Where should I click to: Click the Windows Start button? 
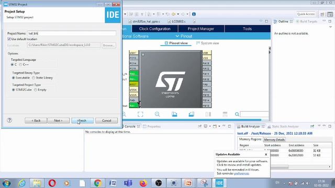7,183
